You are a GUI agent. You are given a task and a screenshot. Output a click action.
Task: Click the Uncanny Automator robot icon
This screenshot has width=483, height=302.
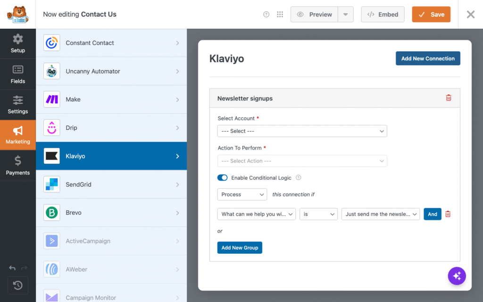[x=52, y=71]
